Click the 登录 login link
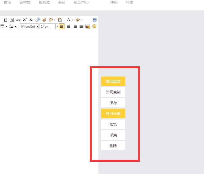The image size is (204, 174). click(x=130, y=2)
